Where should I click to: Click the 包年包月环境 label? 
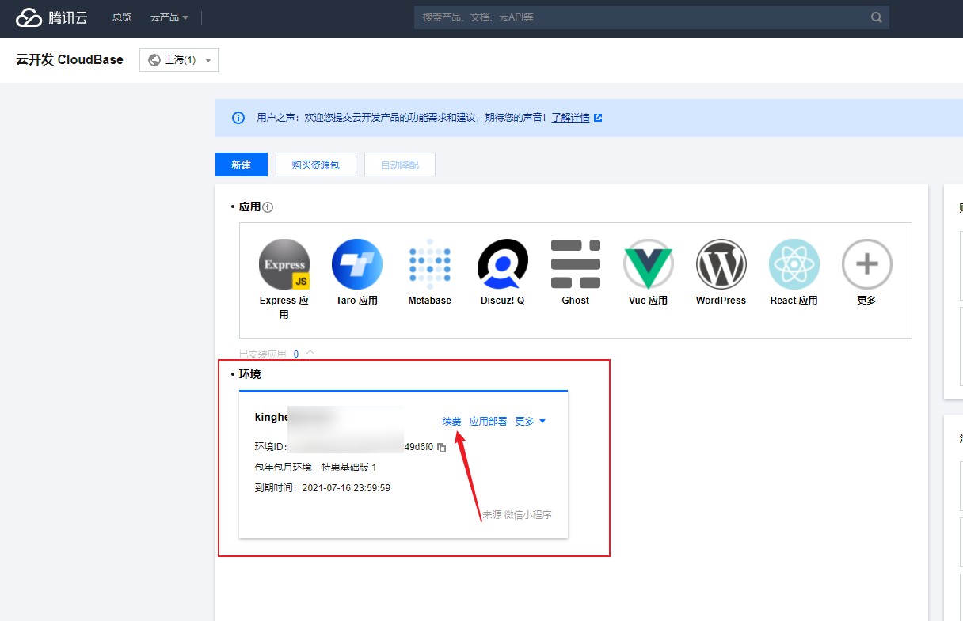pyautogui.click(x=284, y=468)
